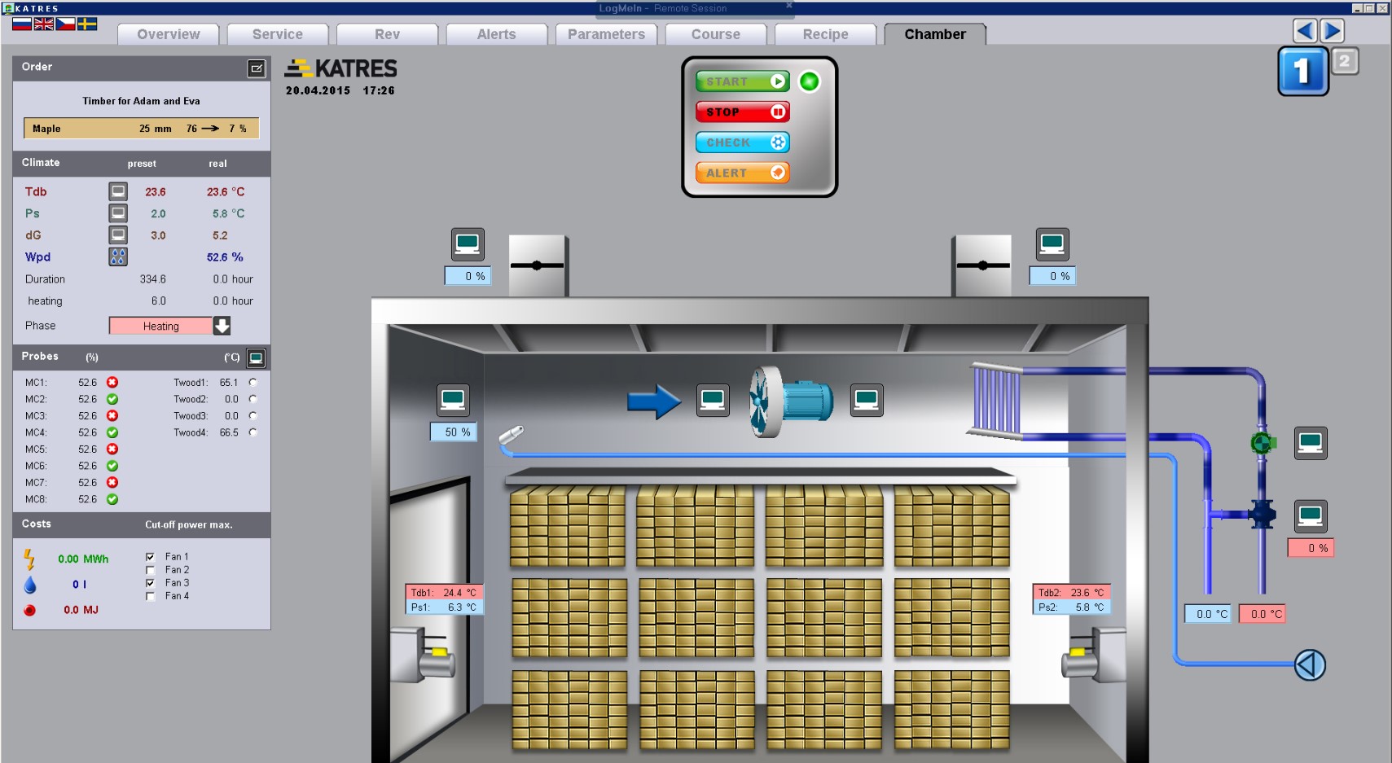Screen dimensions: 1392x763
Task: Click the blue airflow direction arrow
Action: coord(653,401)
